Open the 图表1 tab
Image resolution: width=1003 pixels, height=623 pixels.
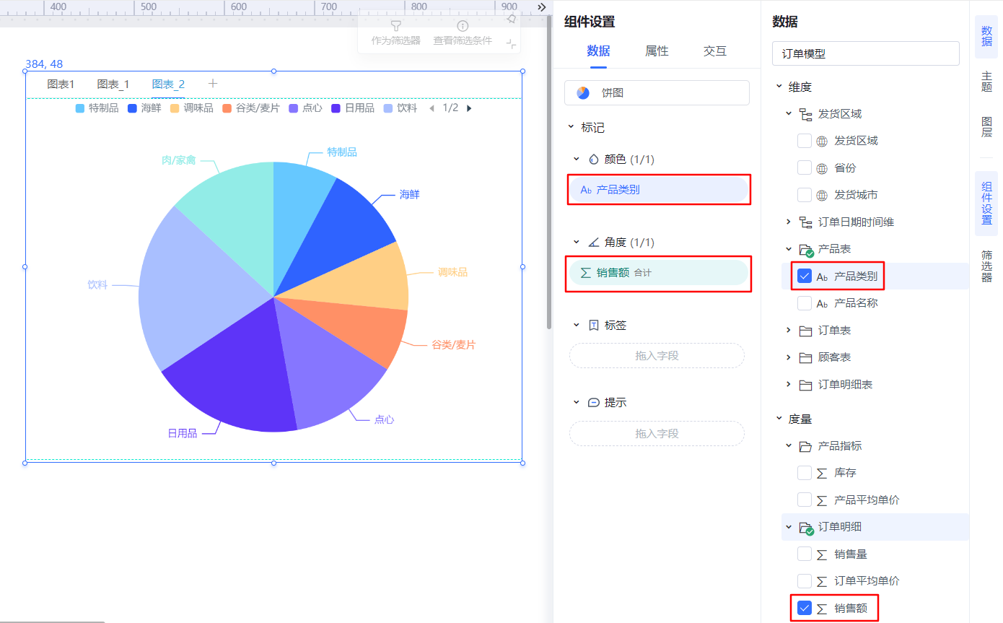tap(61, 84)
